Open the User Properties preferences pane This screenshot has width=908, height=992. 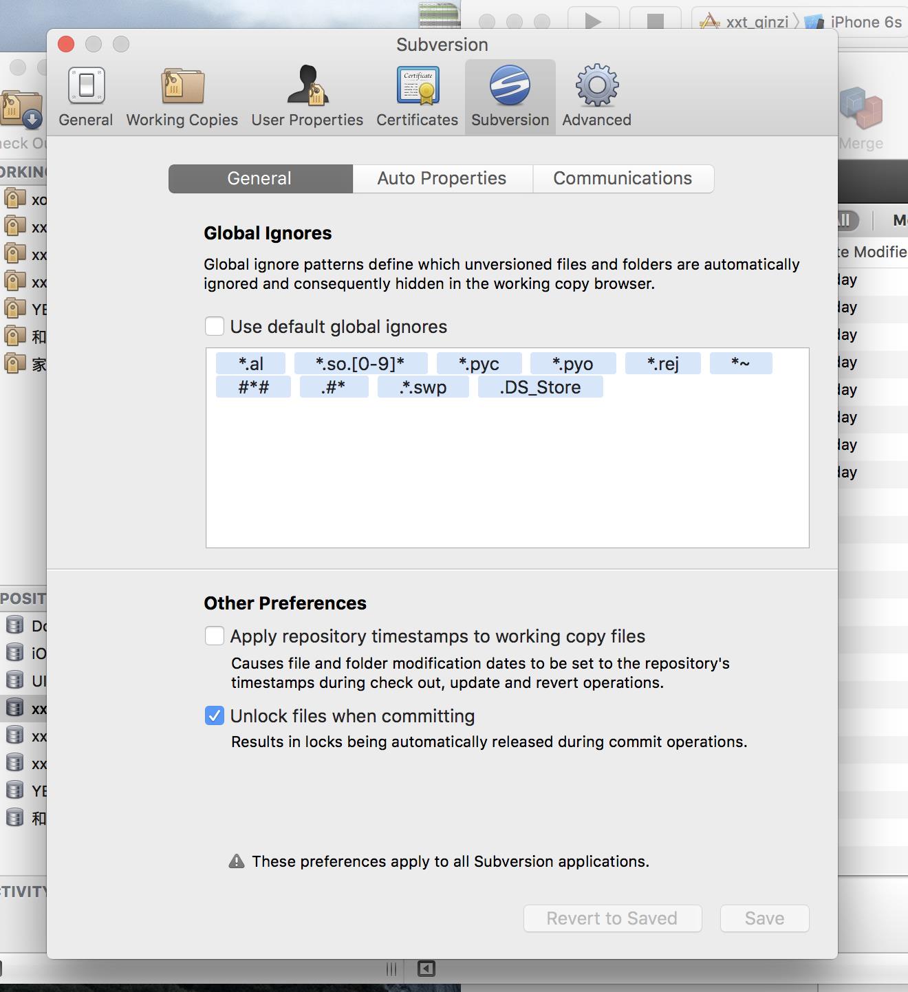click(307, 97)
